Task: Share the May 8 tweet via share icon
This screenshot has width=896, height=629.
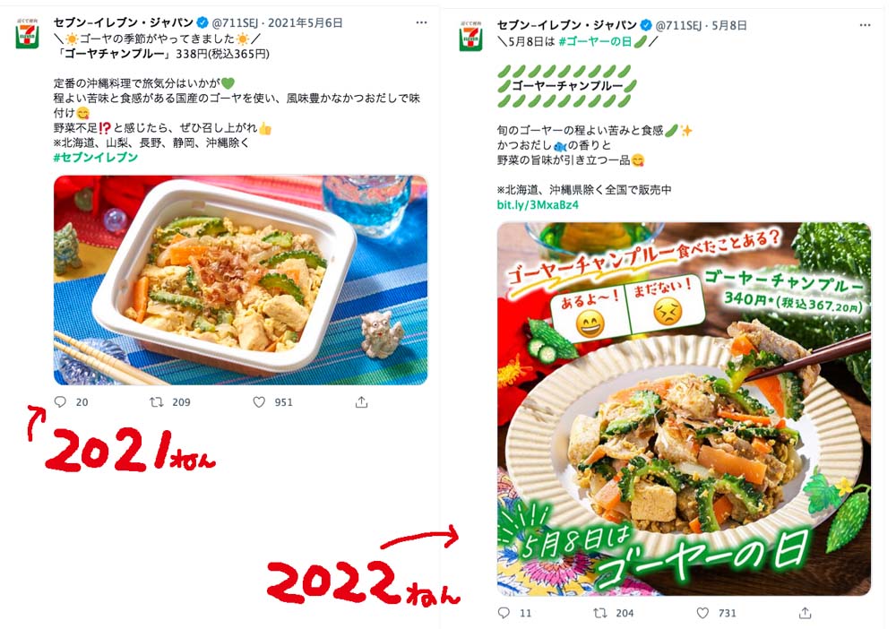Action: [806, 613]
